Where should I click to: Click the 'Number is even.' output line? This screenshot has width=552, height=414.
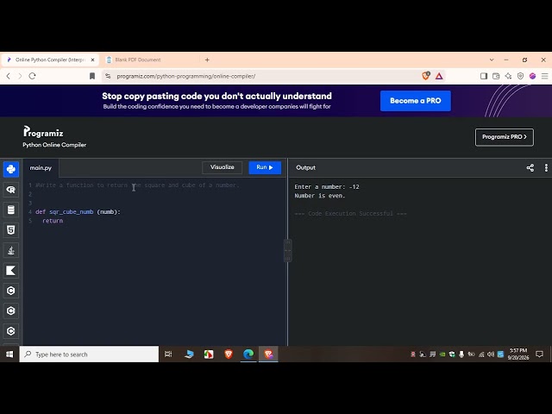click(x=320, y=196)
